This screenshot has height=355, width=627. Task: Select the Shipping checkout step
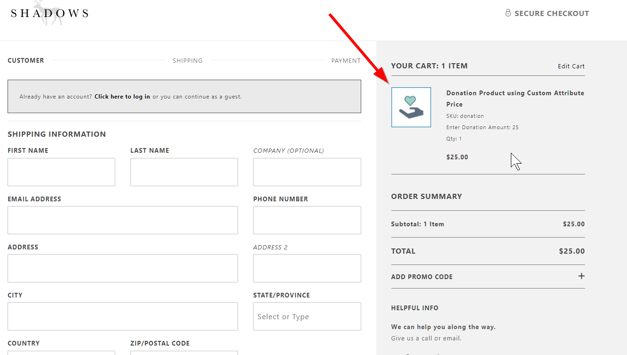click(x=187, y=60)
